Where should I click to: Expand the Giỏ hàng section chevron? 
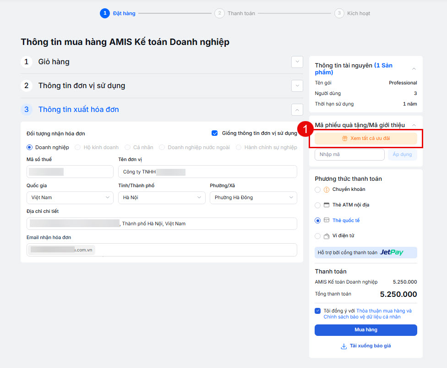[297, 62]
